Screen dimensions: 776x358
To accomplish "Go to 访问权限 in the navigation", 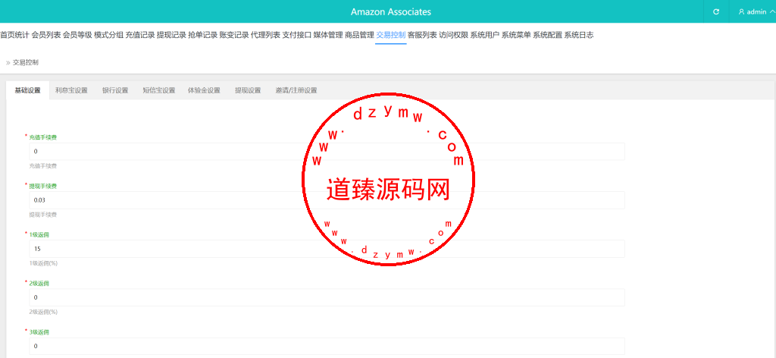I will pos(453,35).
